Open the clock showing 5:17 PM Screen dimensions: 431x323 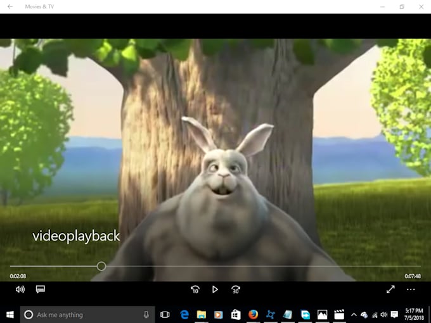click(x=415, y=315)
